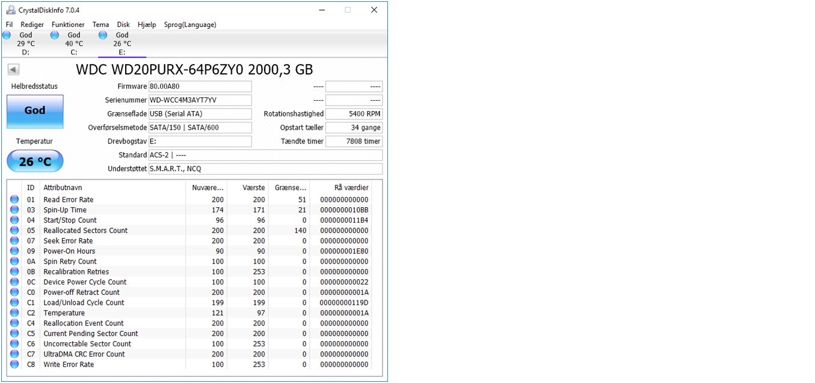Open the Tema menu
Screen dimensions: 815x383
point(100,25)
